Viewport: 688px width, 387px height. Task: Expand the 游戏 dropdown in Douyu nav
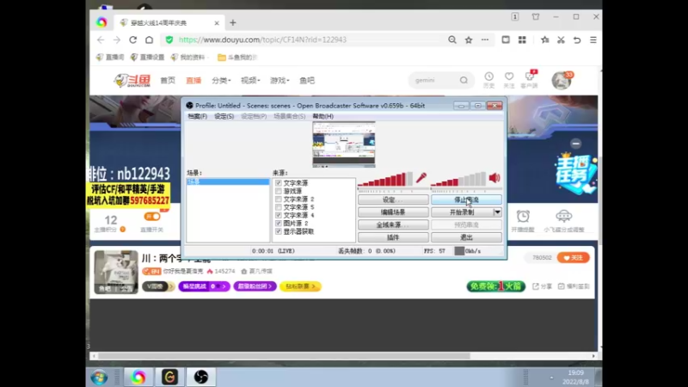click(279, 80)
